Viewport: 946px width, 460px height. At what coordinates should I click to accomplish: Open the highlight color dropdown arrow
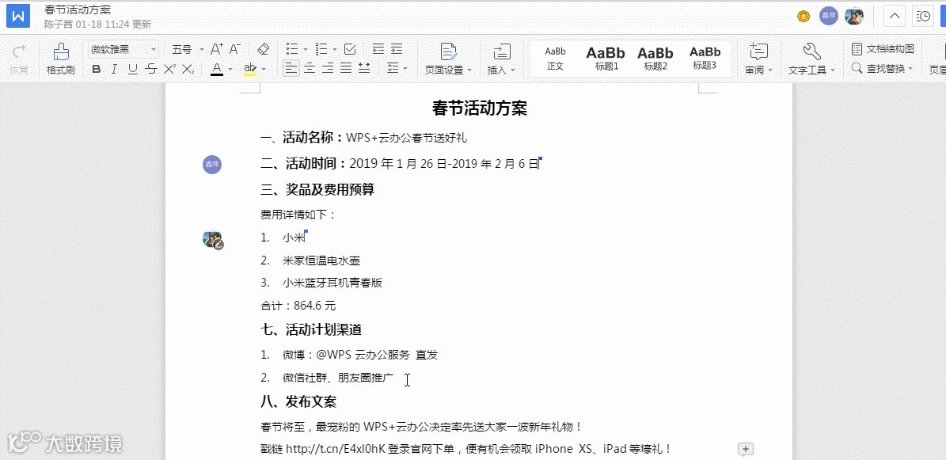click(263, 69)
